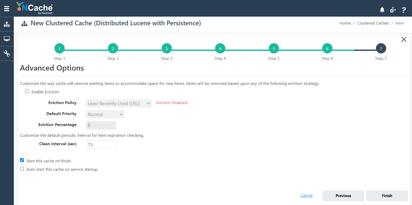The image size is (412, 205).
Task: Click the Cancel link
Action: pos(306,196)
